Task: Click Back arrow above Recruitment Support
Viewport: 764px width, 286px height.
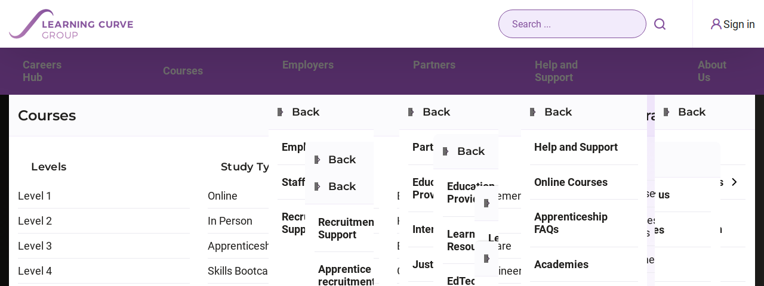Action: pos(317,186)
